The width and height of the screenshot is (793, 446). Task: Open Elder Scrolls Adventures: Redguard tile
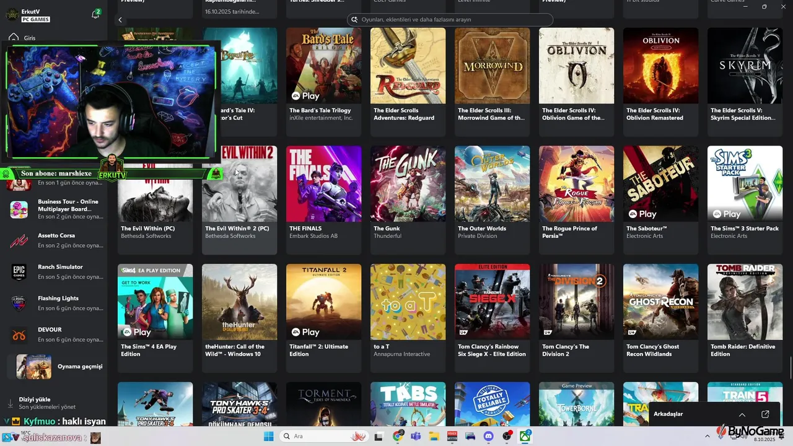click(408, 82)
